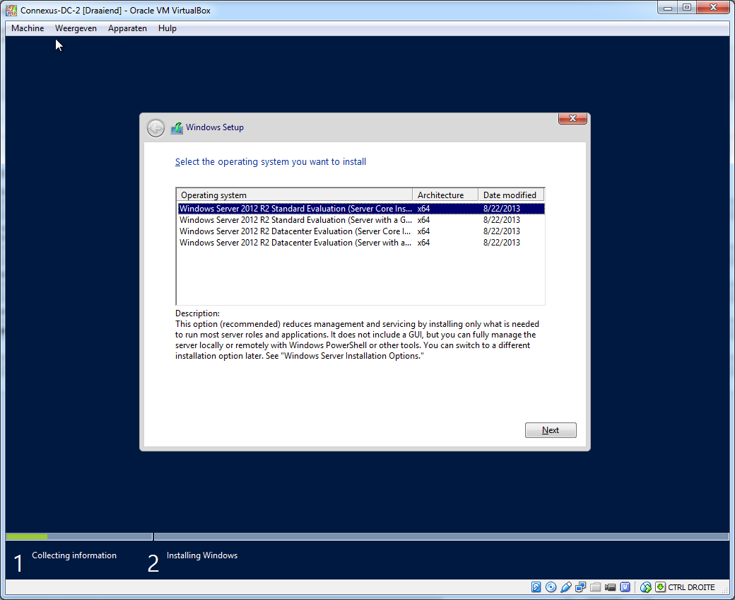Click the Installing Windows progress bar

[442, 536]
